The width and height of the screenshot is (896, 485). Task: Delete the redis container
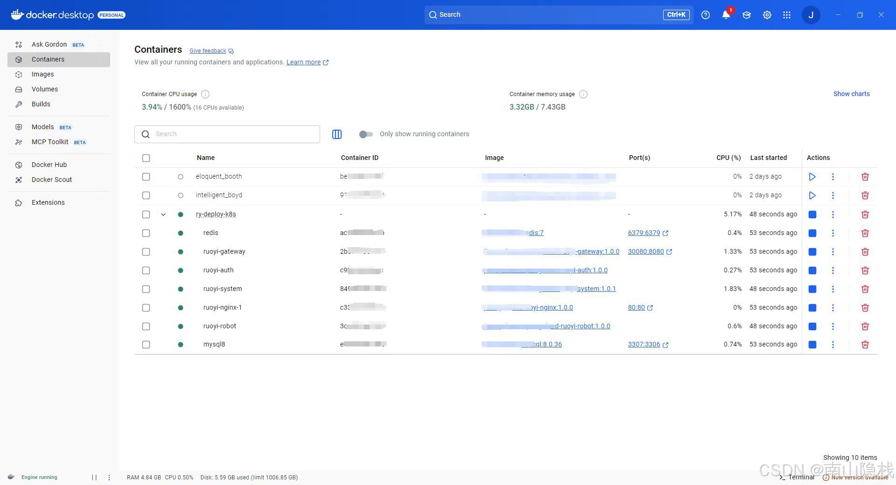865,233
